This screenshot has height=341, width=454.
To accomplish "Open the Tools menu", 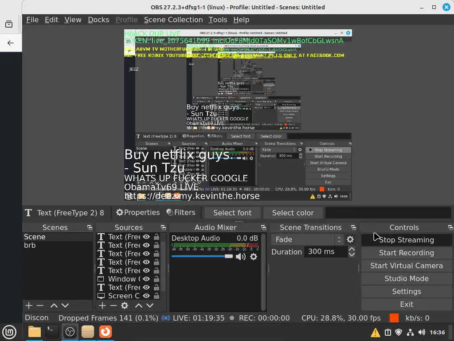I will click(218, 20).
